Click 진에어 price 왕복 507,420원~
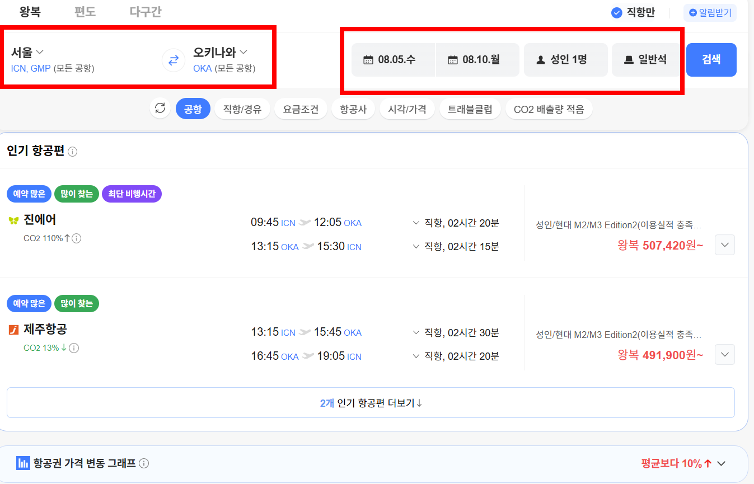 click(x=661, y=245)
